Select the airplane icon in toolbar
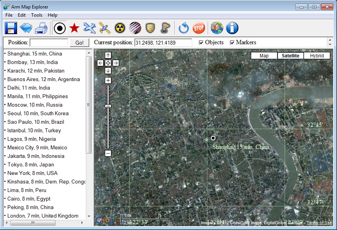Image resolution: width=337 pixels, height=230 pixels. pos(89,28)
